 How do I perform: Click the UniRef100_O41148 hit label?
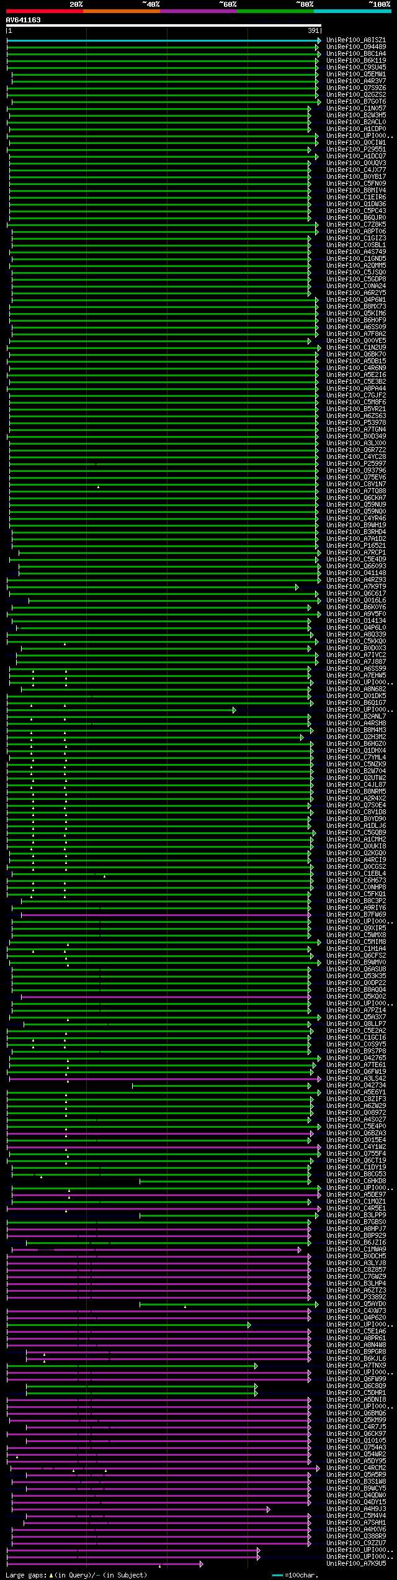point(356,573)
